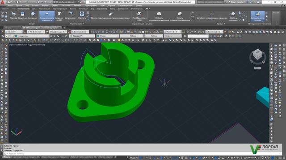The width and height of the screenshot is (286, 160).
Task: Click the Замыкание (Patch) surface tool
Action: tap(22, 16)
